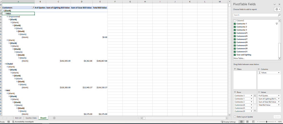Switch to Page Layout view
This screenshot has width=283, height=124.
247,122
